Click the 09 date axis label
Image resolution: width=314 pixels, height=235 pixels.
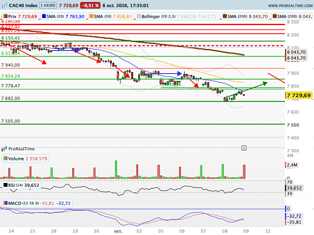tap(246, 231)
